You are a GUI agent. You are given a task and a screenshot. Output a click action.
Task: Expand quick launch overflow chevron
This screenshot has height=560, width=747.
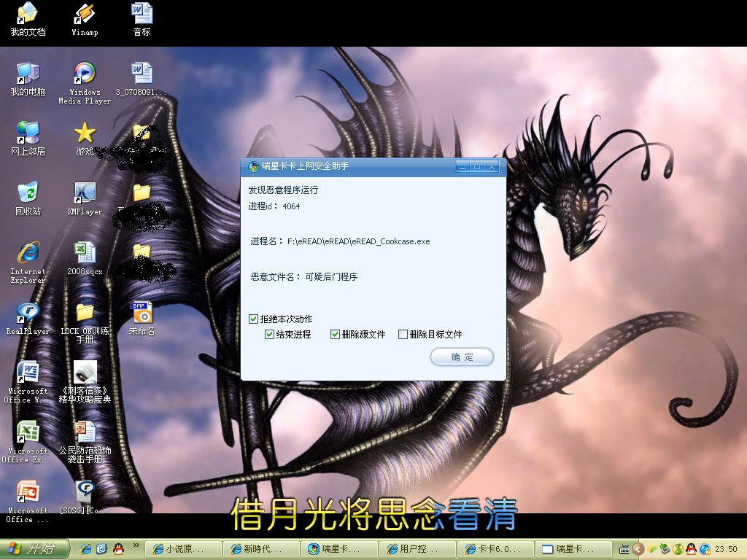[136, 545]
